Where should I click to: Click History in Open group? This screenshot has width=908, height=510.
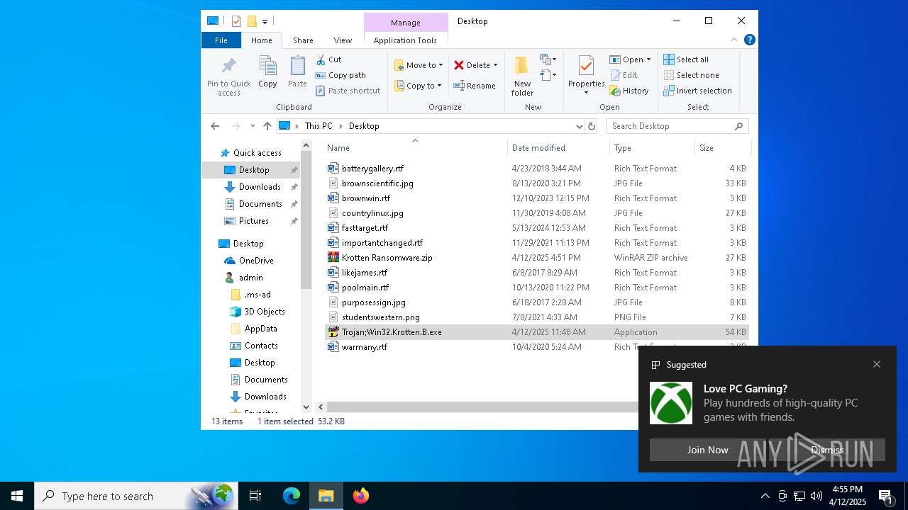click(x=629, y=91)
